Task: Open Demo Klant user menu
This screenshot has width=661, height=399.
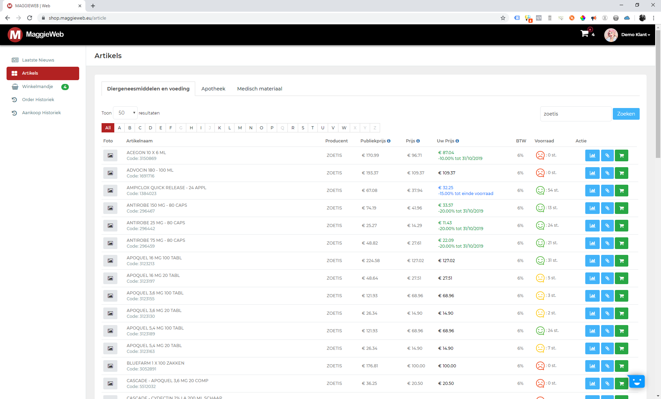Action: (x=636, y=35)
